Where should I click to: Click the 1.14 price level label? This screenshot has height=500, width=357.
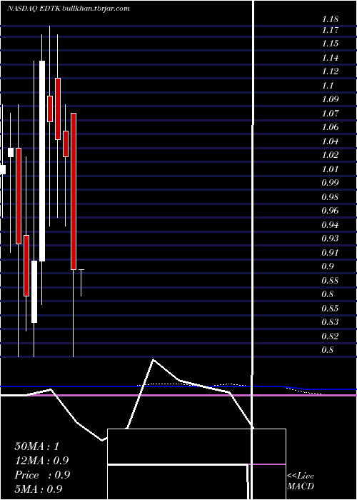tap(330, 58)
